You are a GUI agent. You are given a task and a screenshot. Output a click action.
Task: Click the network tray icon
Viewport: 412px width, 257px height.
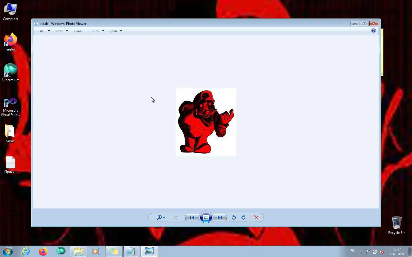pyautogui.click(x=375, y=252)
